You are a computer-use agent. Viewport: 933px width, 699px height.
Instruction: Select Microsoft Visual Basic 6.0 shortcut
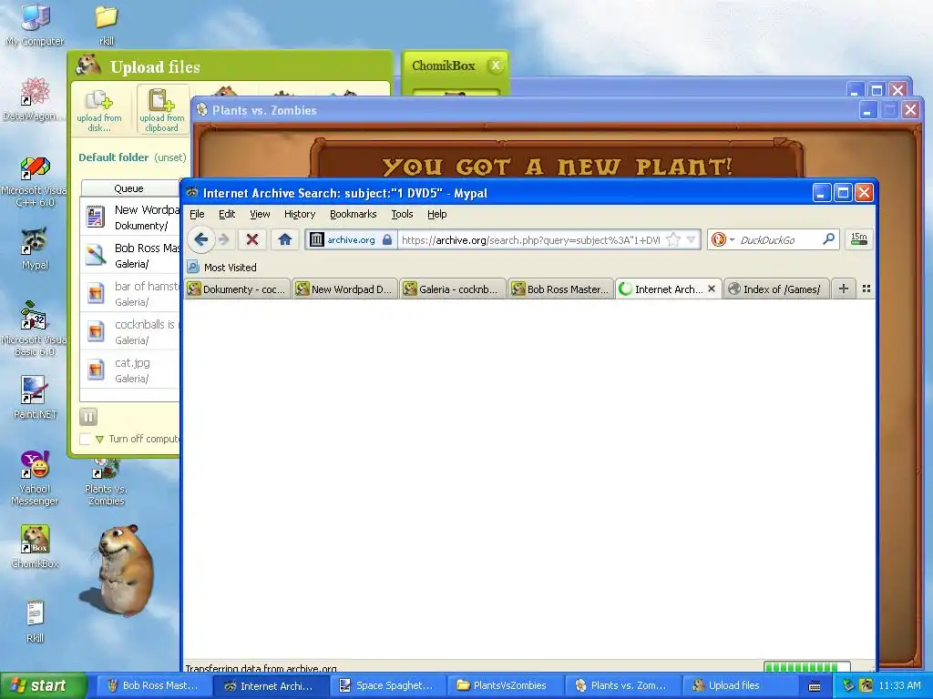[36, 329]
